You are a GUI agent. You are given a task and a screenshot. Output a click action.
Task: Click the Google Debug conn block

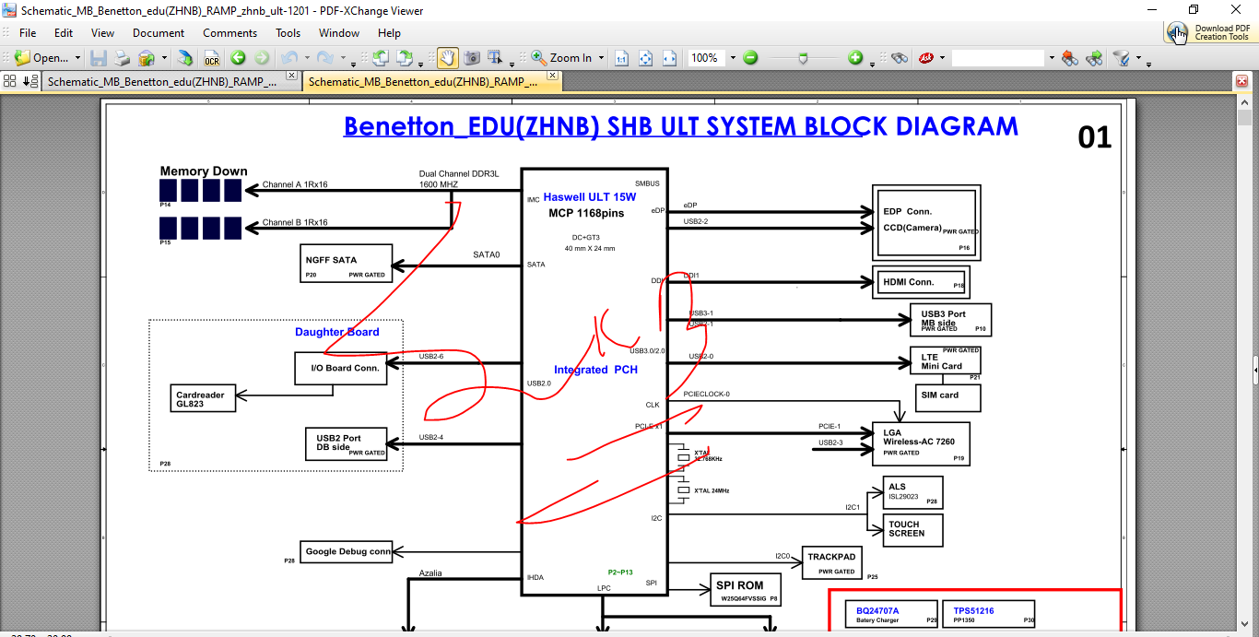coord(347,551)
